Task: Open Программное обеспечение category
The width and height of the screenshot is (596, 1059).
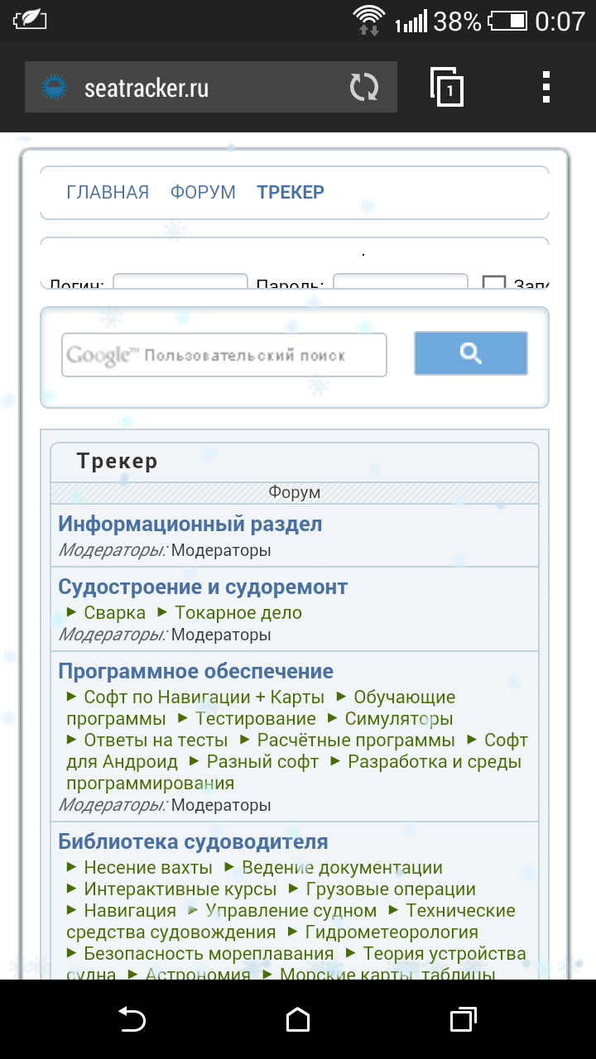Action: pyautogui.click(x=195, y=671)
